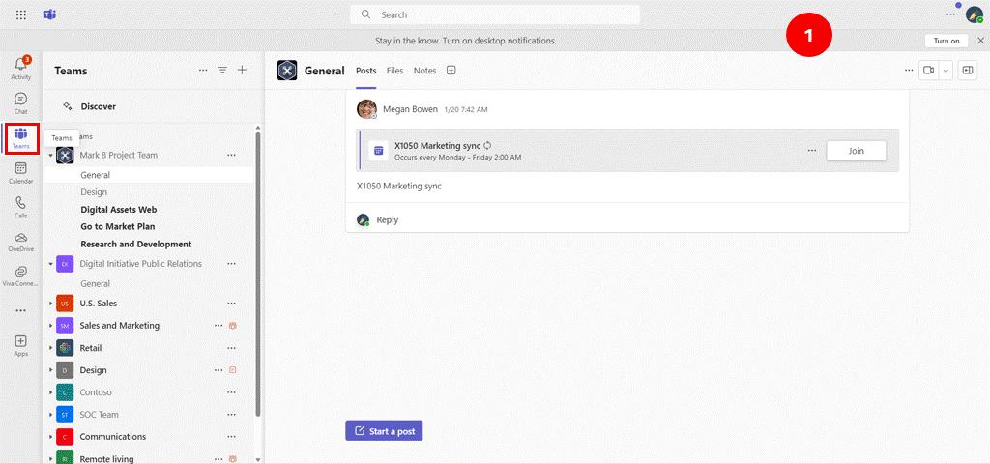Open channel more options ellipsis in header

pyautogui.click(x=909, y=70)
